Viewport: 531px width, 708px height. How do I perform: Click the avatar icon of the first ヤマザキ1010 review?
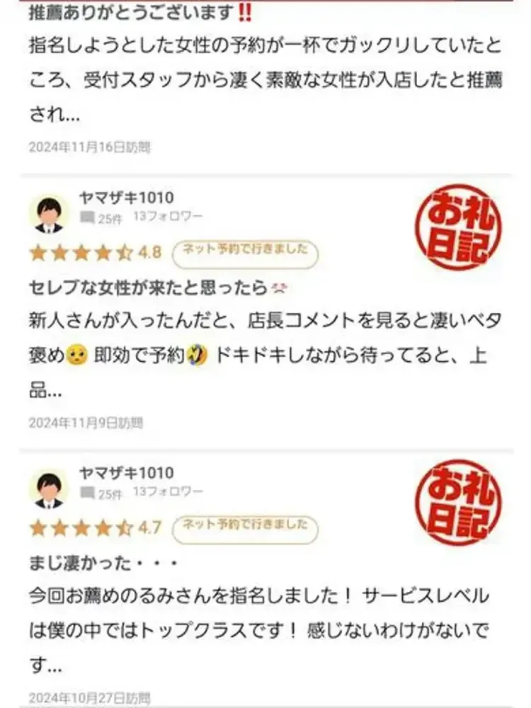49,214
